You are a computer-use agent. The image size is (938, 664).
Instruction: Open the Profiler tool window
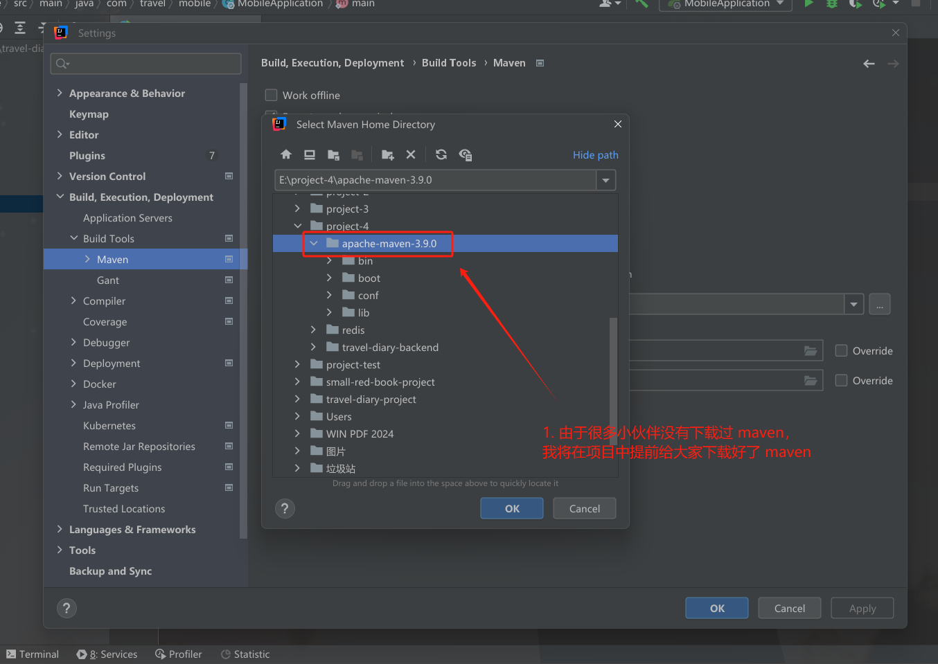click(179, 654)
